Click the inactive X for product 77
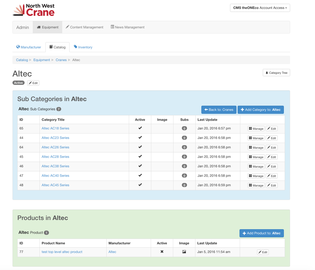The width and height of the screenshot is (315, 270). [x=162, y=252]
